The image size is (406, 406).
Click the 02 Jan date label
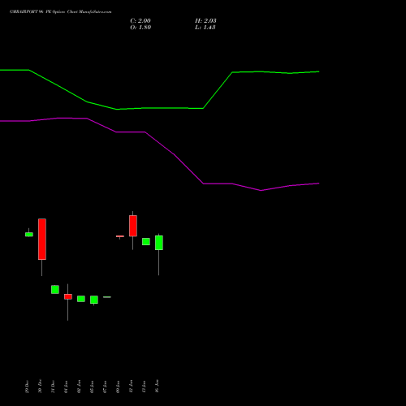pos(79,387)
